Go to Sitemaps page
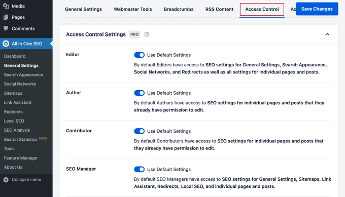The width and height of the screenshot is (345, 197). 13,93
